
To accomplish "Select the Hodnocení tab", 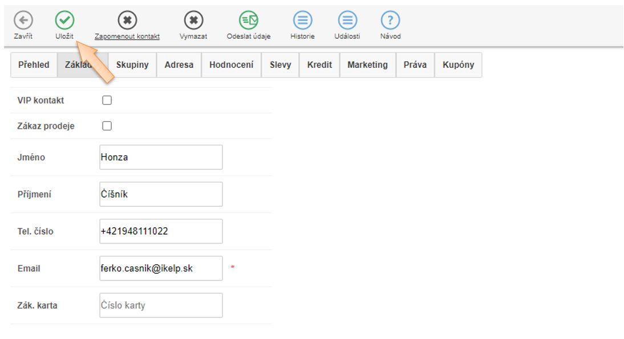I will point(231,65).
